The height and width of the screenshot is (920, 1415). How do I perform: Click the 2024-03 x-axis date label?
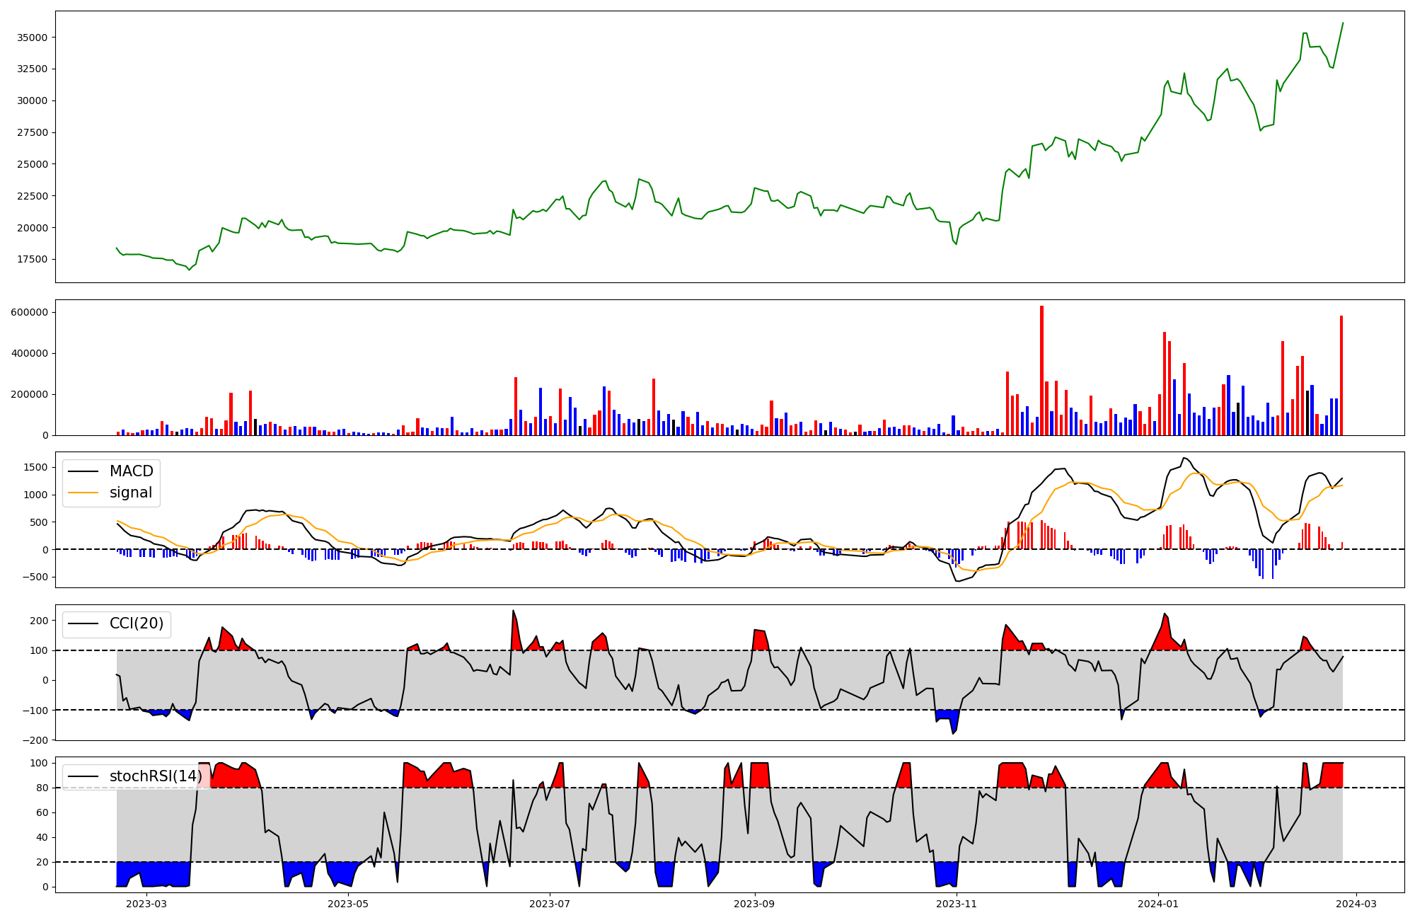click(x=1356, y=904)
